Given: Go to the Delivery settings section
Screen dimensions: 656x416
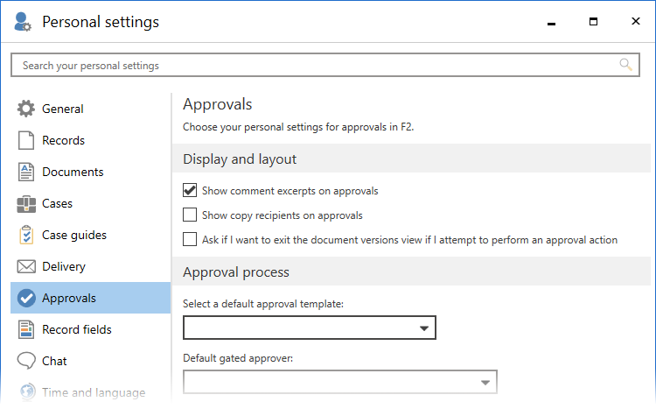Looking at the screenshot, I should click(64, 267).
